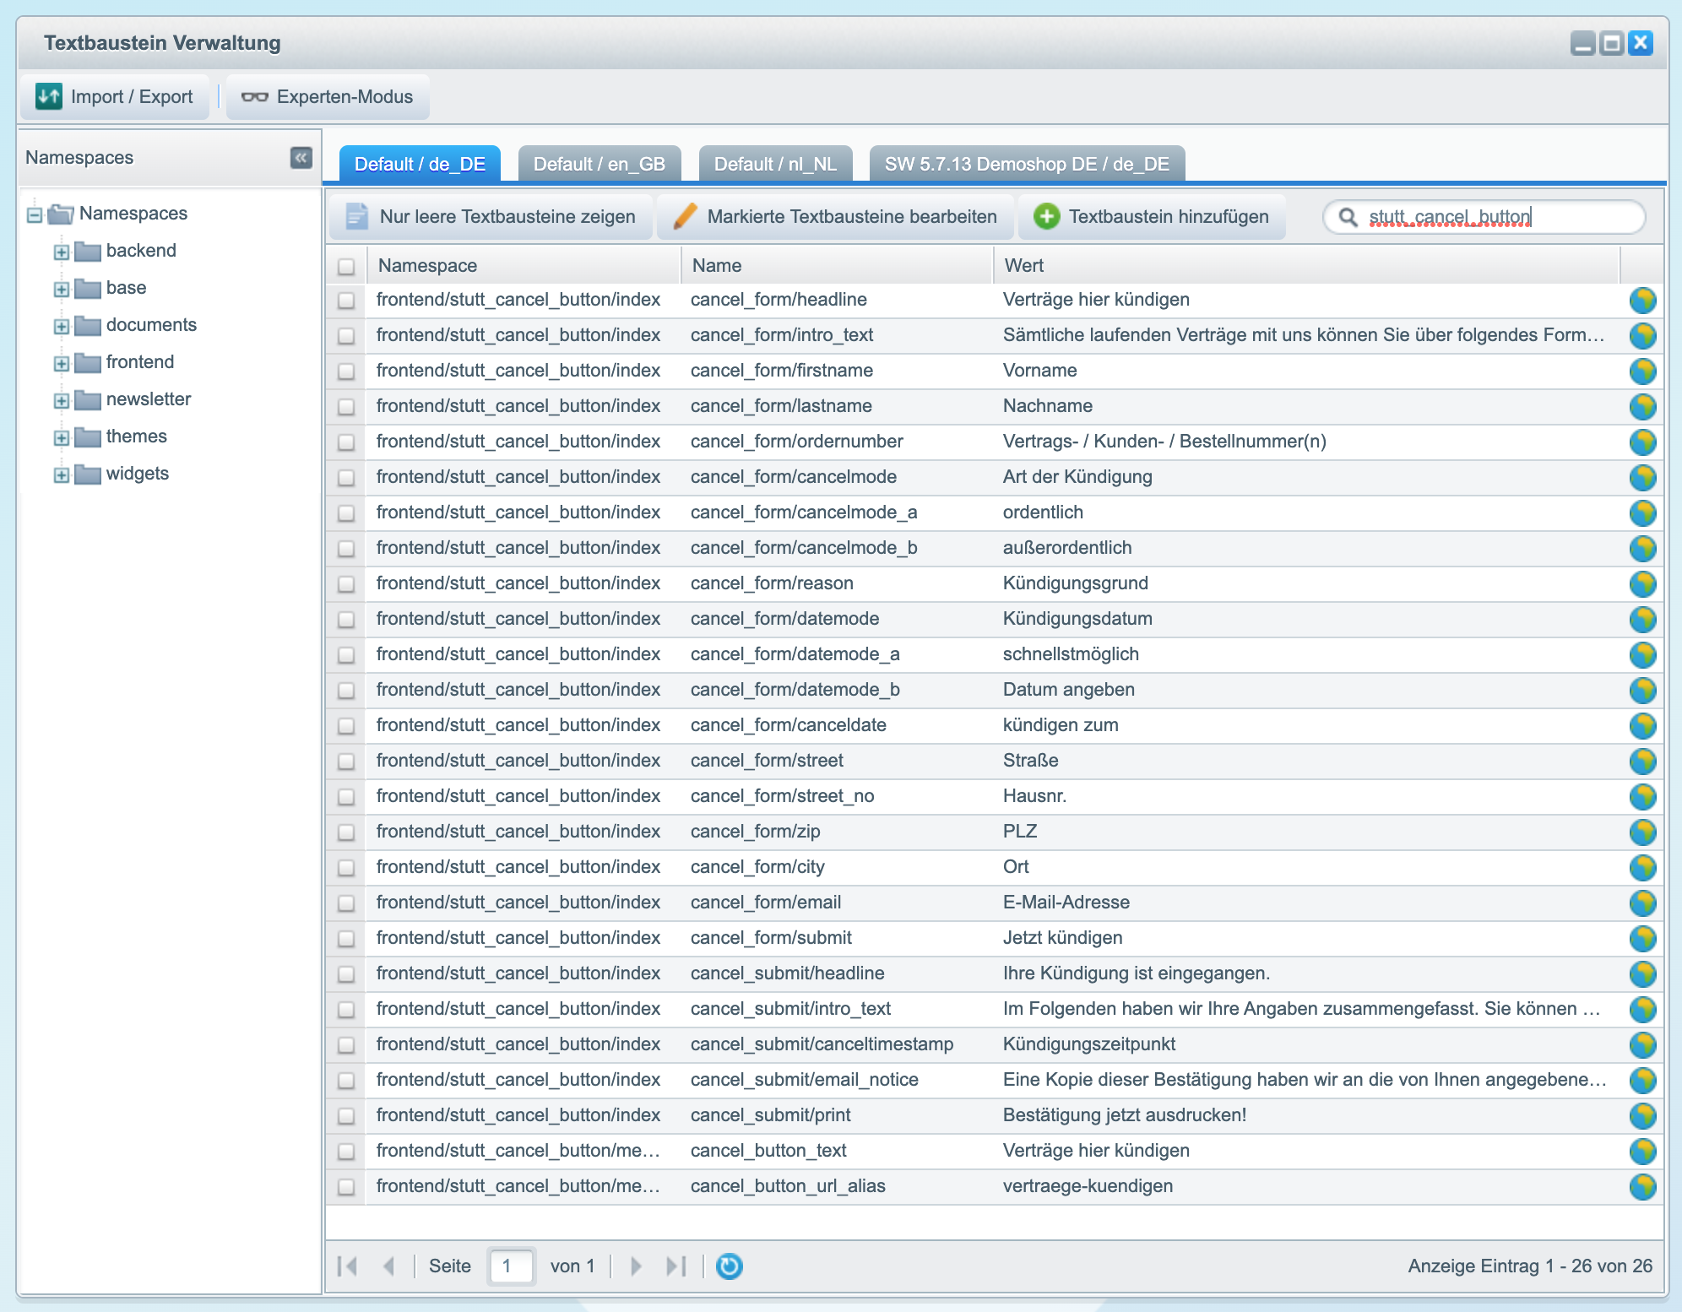Switch to the Default / en_GB tab
The image size is (1682, 1312).
coord(600,164)
